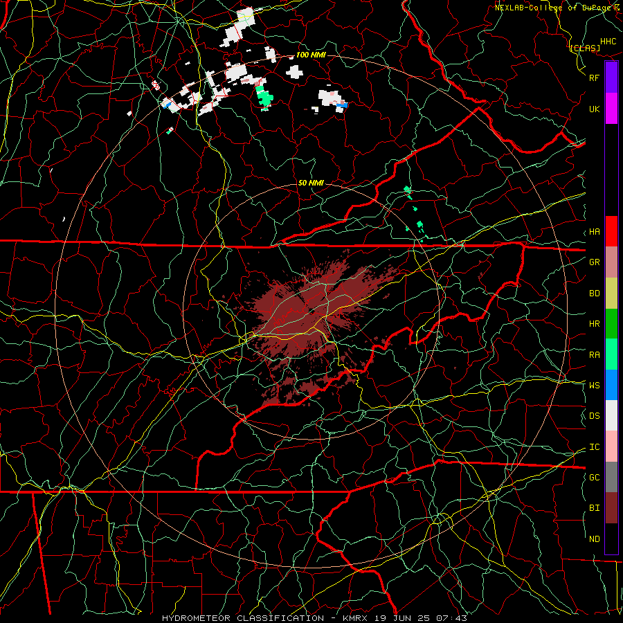Click the BD legend label
623x623 pixels.
coord(594,294)
